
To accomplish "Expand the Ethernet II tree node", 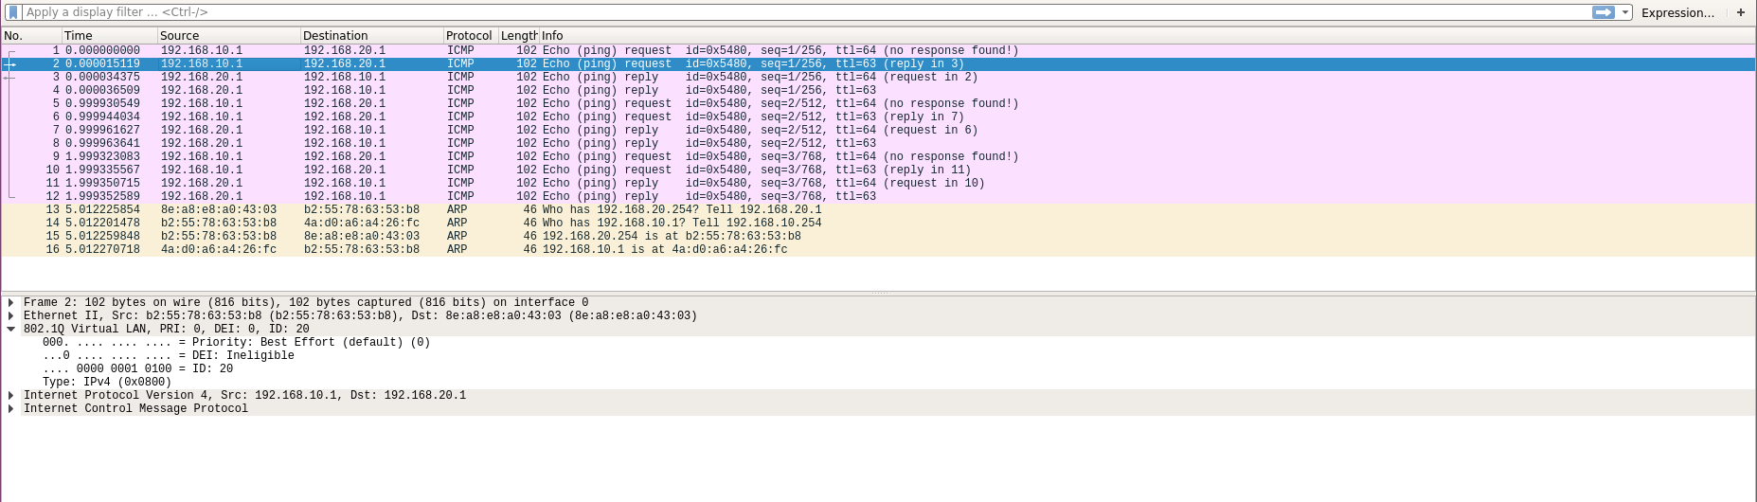I will pyautogui.click(x=10, y=316).
